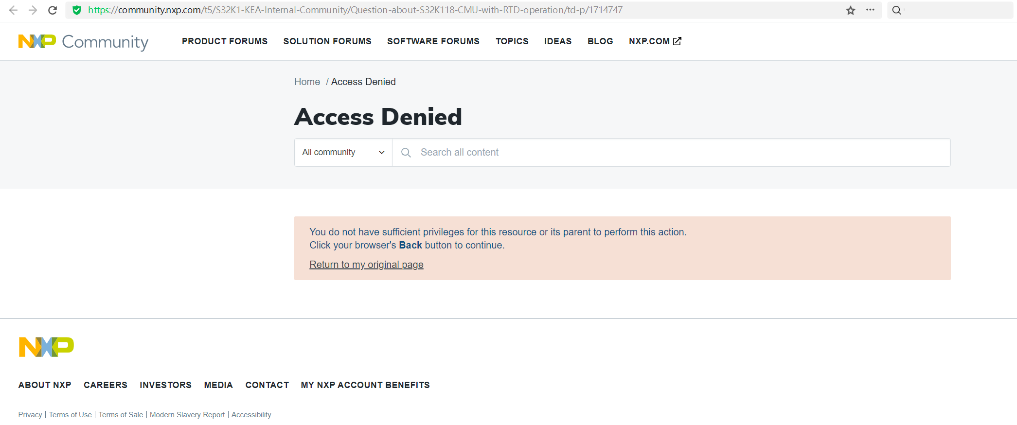Click the green security shield icon
Viewport: 1017px width, 425px height.
point(77,10)
